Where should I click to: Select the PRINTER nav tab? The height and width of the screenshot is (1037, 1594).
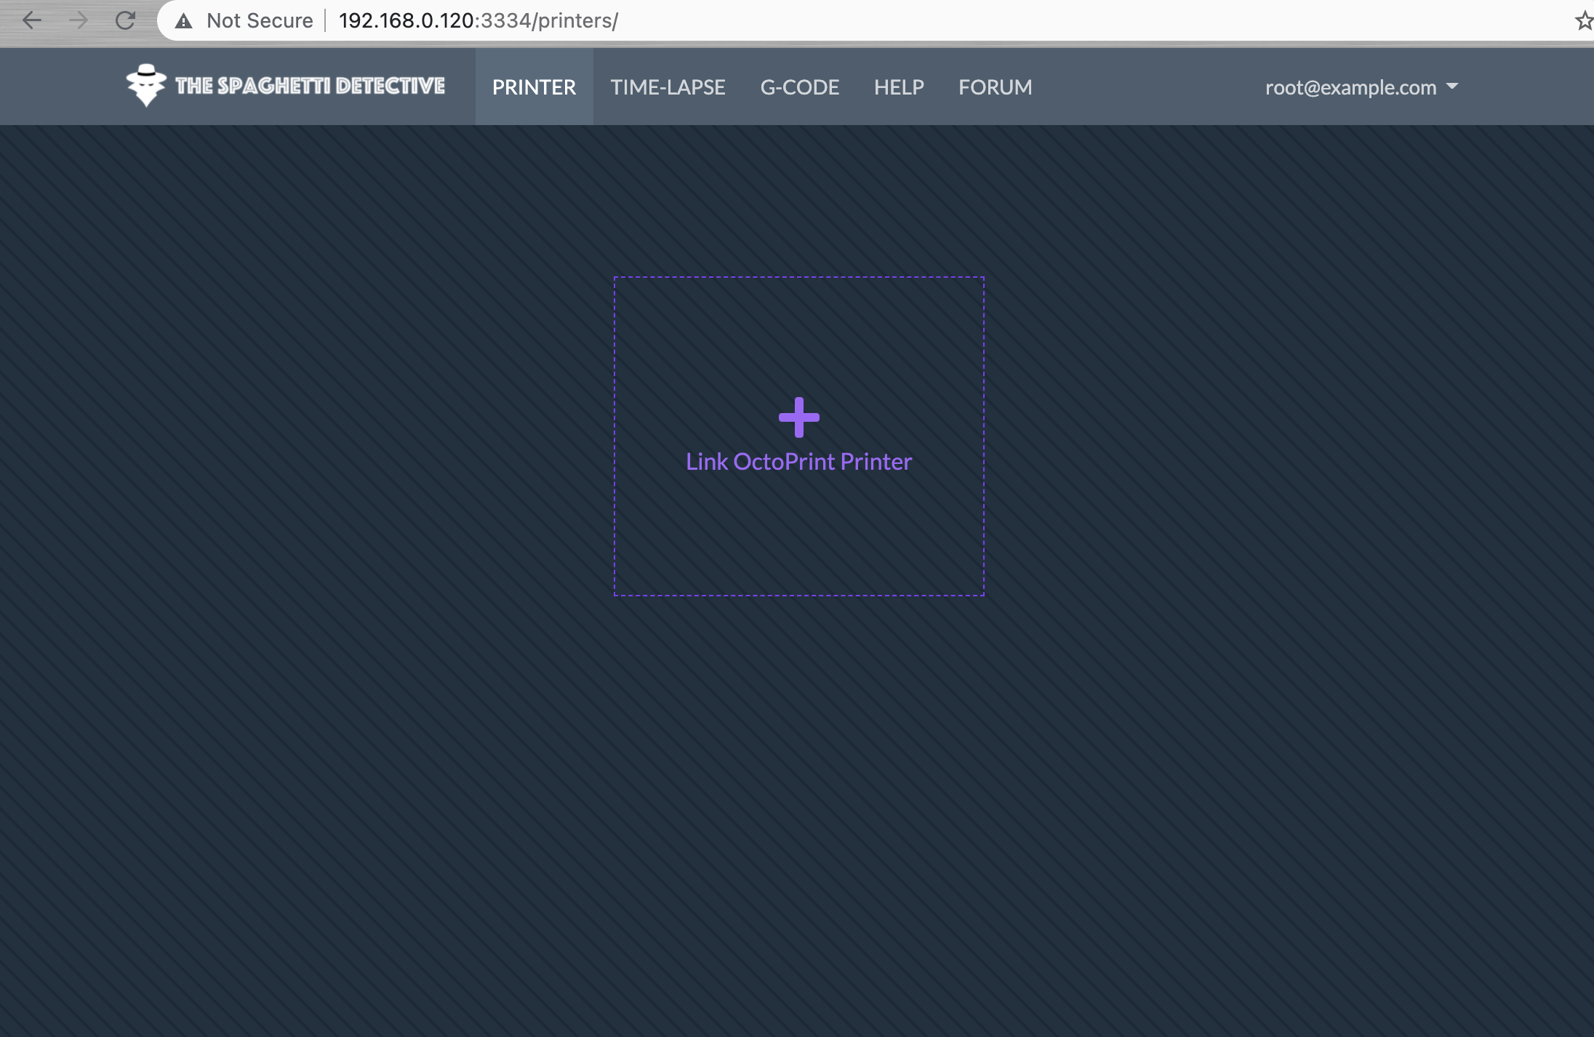point(534,87)
